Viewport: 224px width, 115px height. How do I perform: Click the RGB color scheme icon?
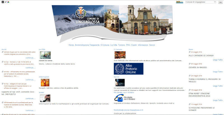[x=8, y=2]
